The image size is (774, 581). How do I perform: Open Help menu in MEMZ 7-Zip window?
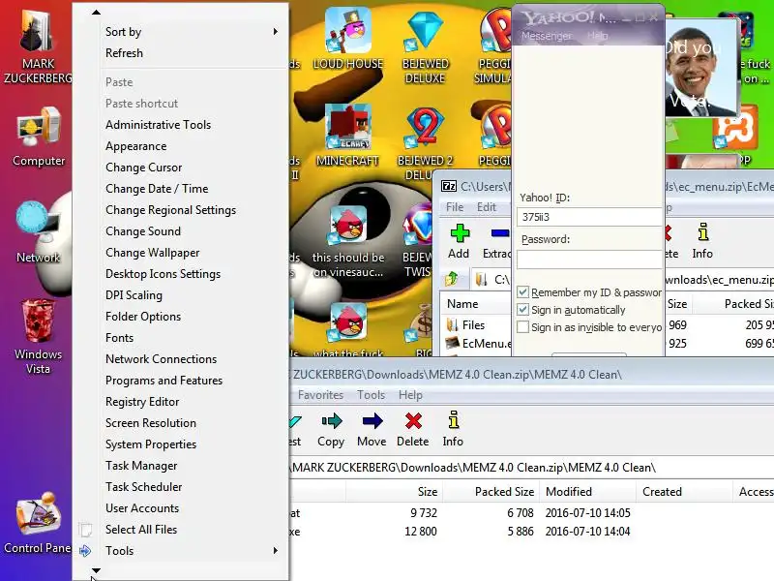[x=410, y=395]
